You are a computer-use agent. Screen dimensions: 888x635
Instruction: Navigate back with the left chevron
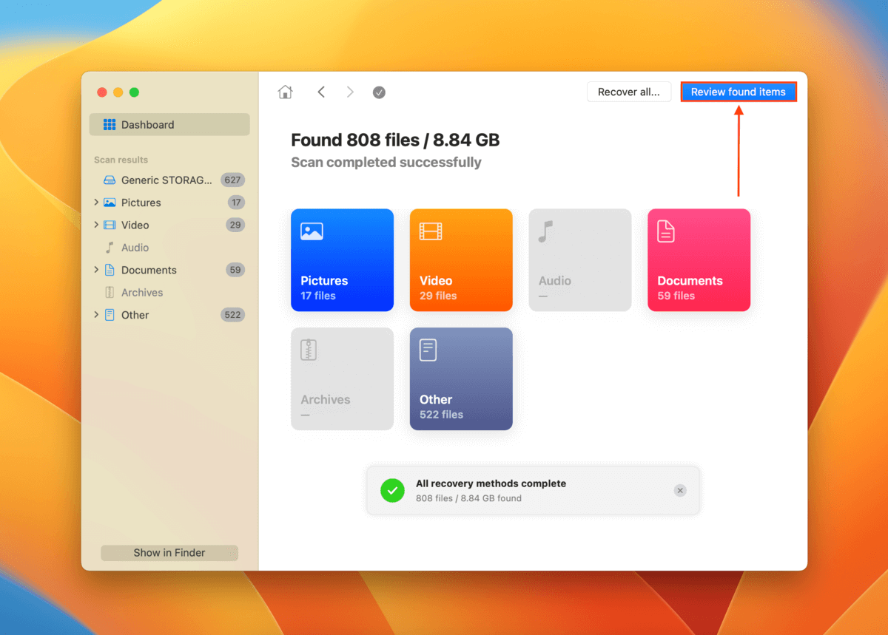click(321, 92)
